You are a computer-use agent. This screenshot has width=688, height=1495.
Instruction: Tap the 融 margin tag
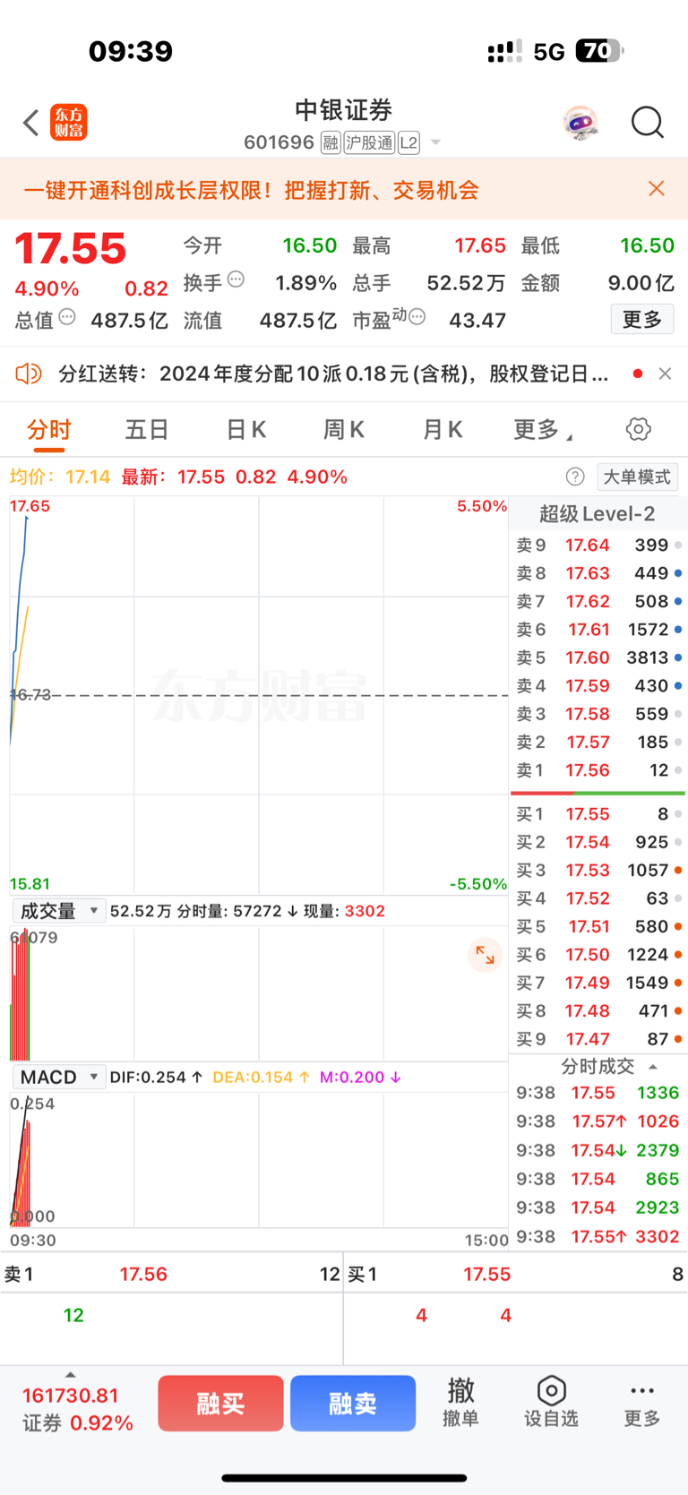pyautogui.click(x=331, y=142)
